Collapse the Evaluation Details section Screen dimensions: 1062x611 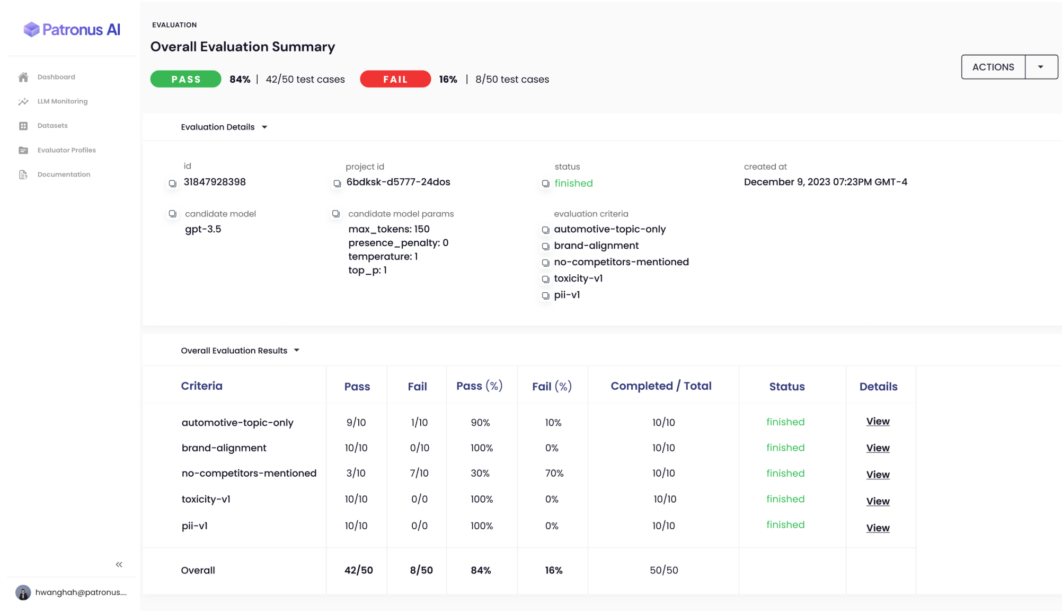click(x=264, y=127)
